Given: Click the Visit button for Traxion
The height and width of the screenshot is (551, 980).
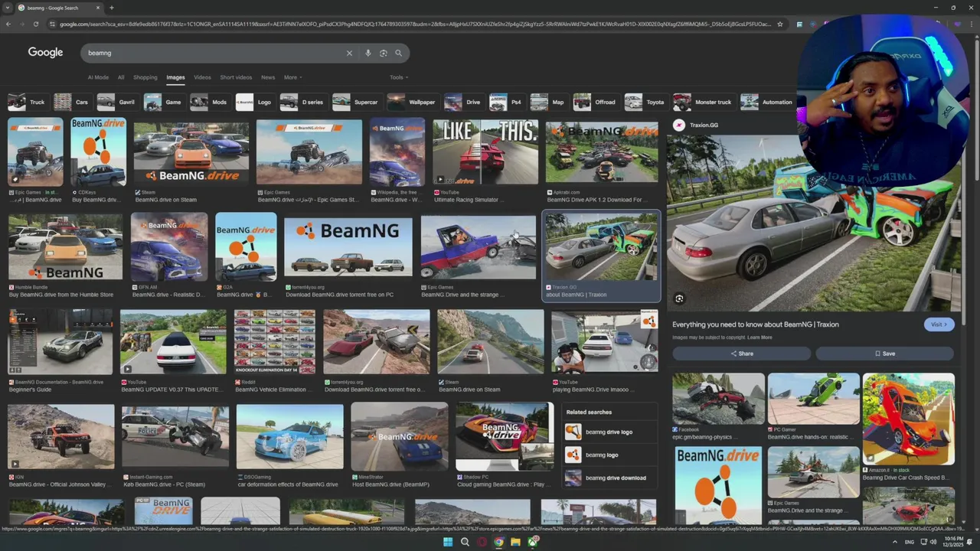Looking at the screenshot, I should coord(939,324).
